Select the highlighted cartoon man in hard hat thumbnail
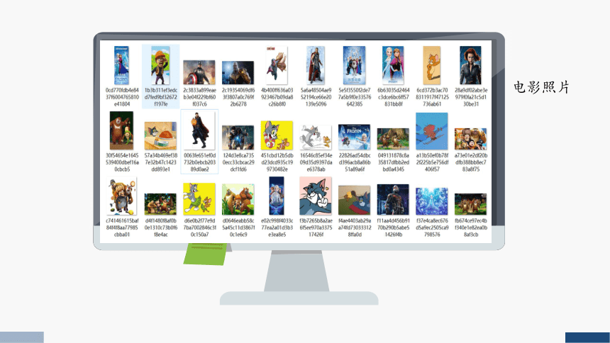Image resolution: width=610 pixels, height=343 pixels. 160,65
